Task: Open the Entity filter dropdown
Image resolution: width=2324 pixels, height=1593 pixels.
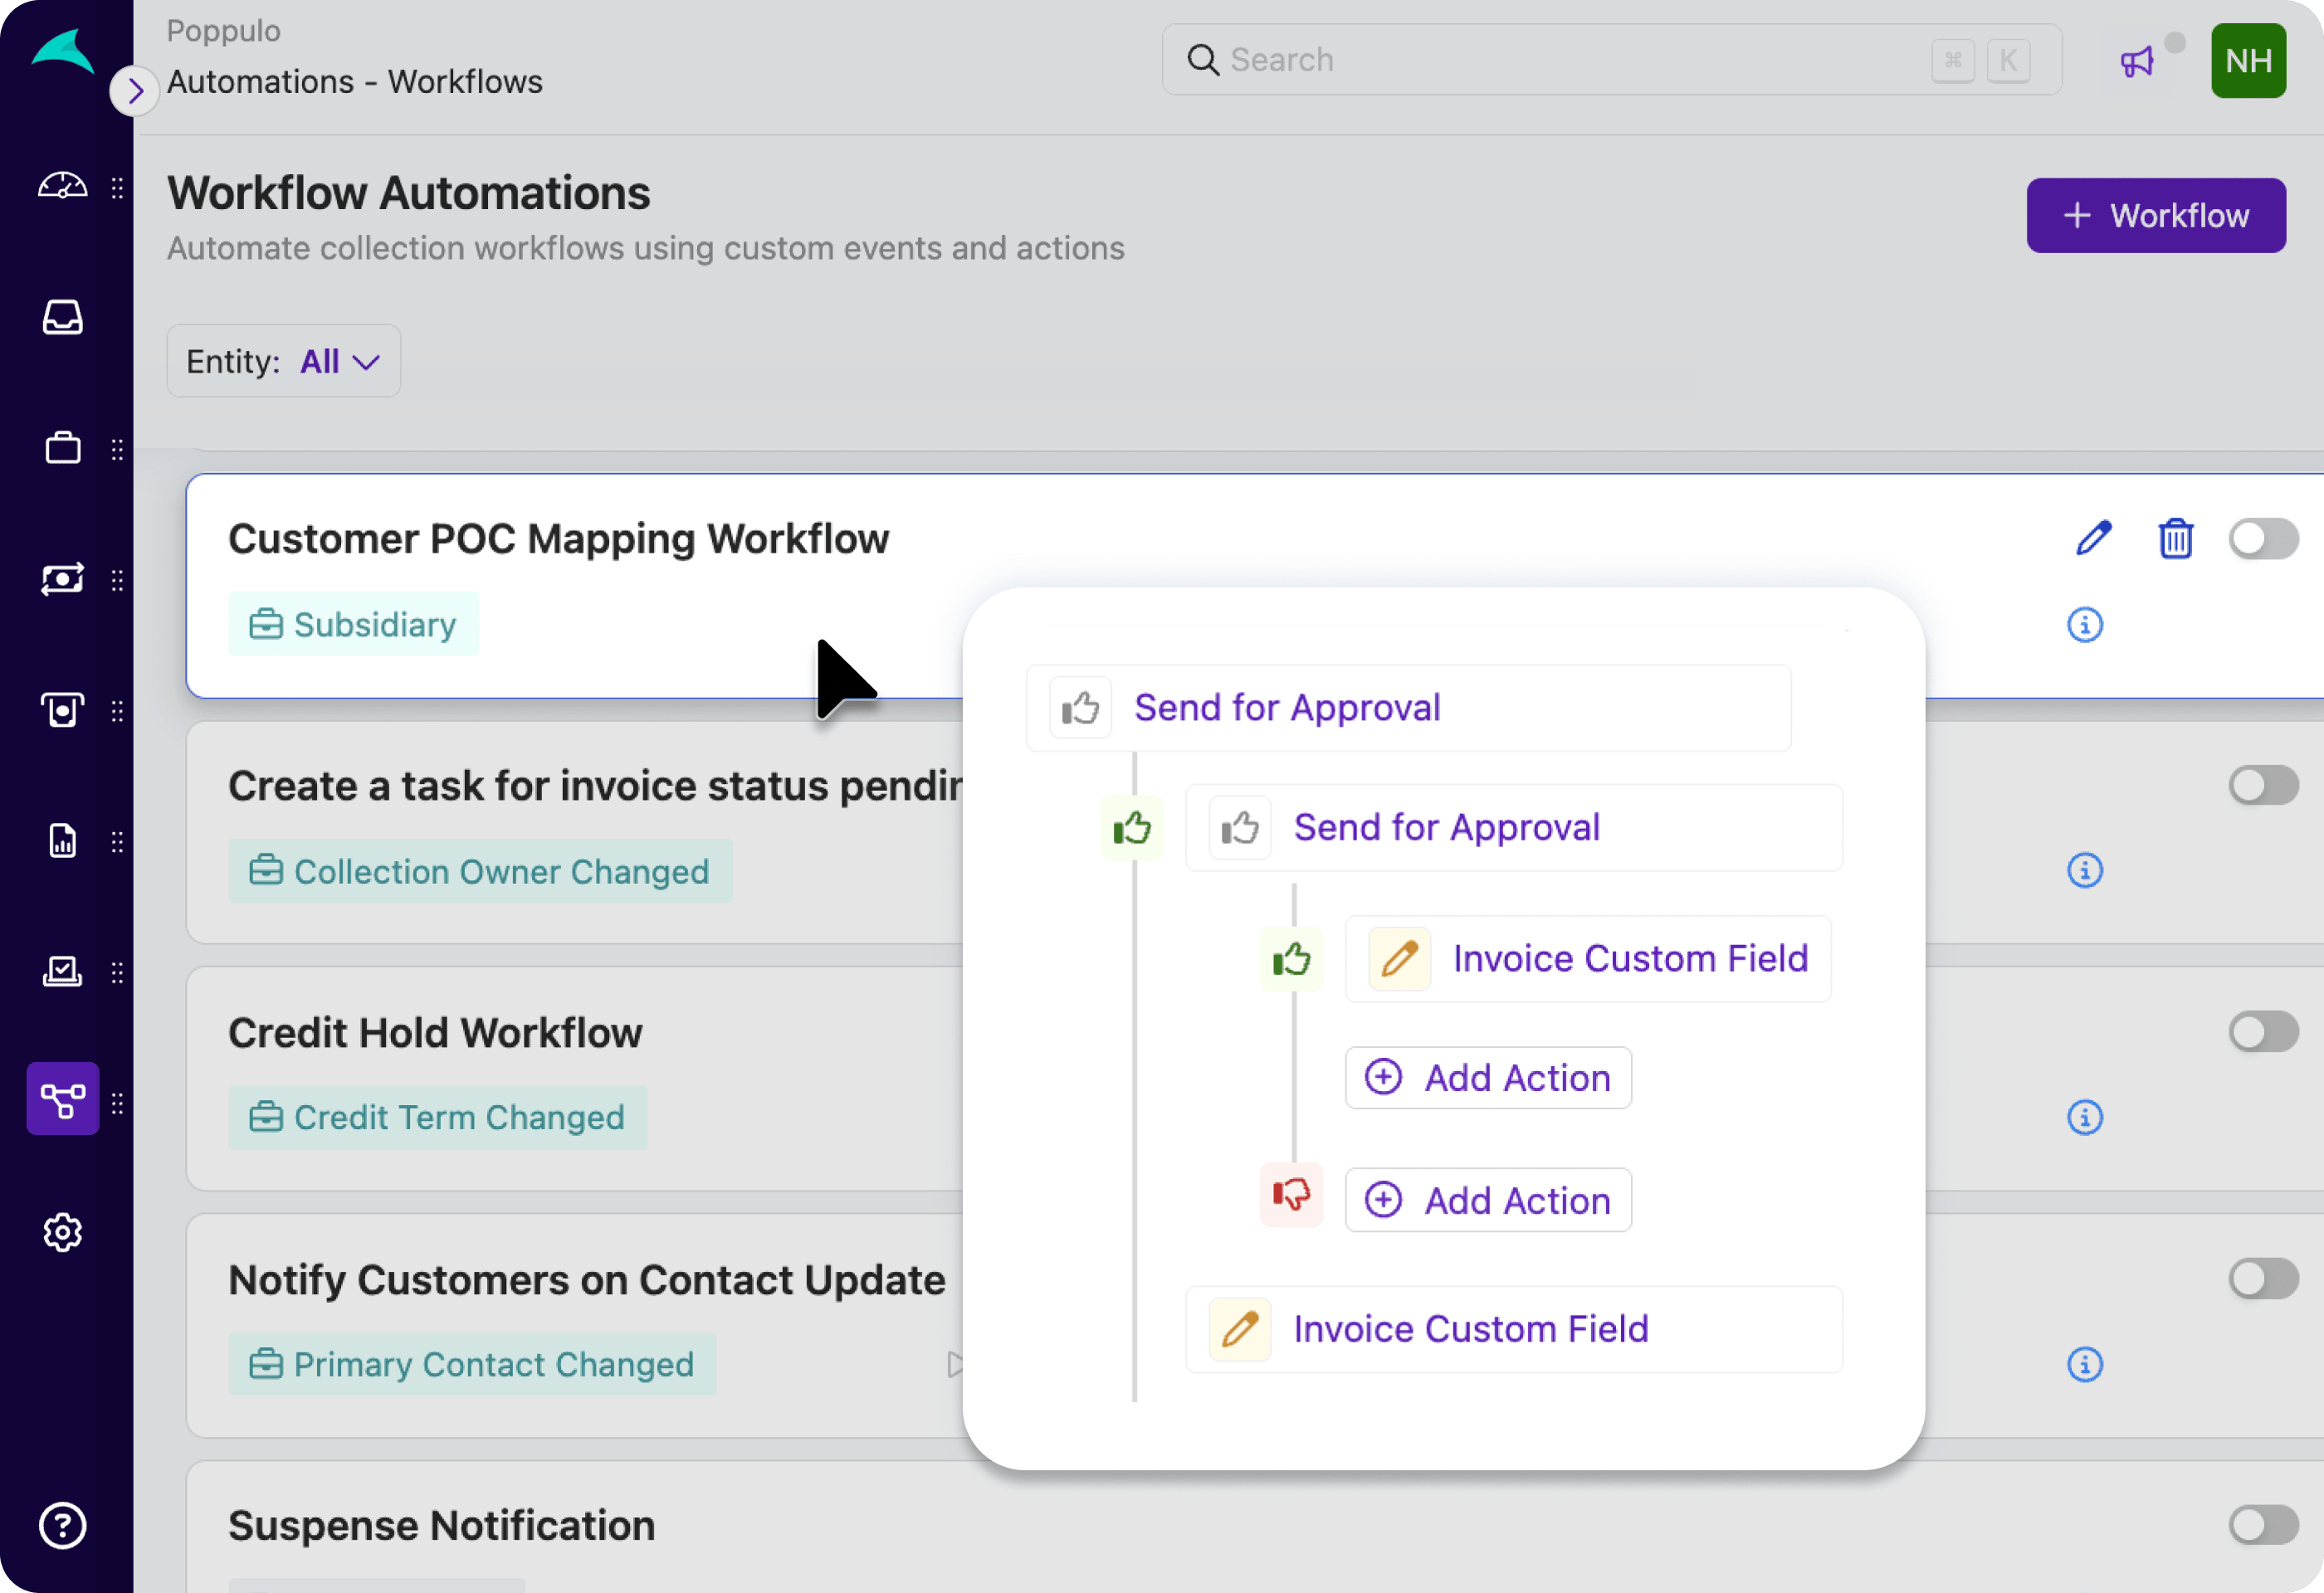Action: 284,361
